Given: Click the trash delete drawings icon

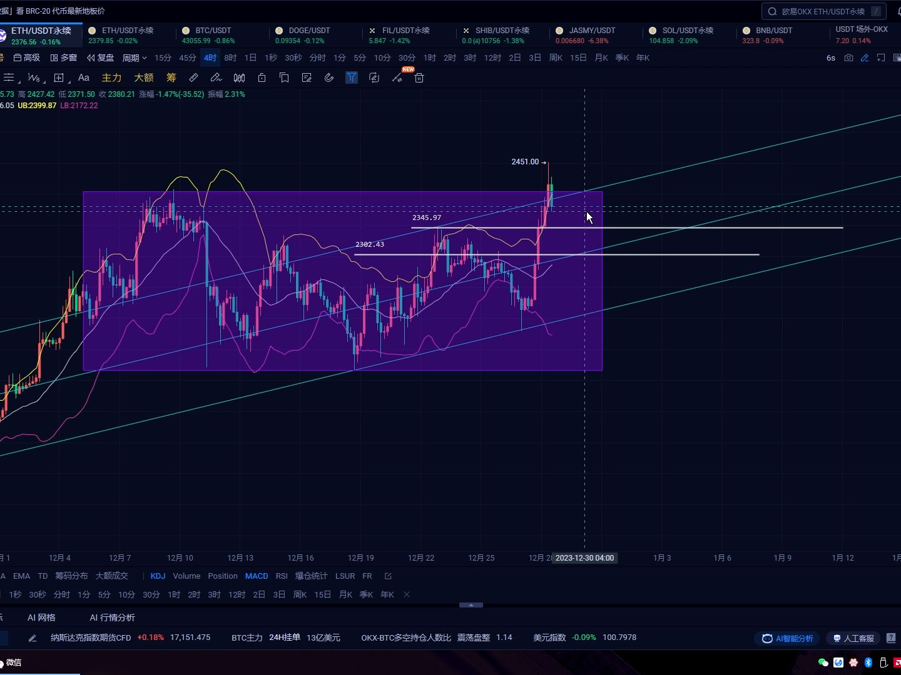Looking at the screenshot, I should click(419, 77).
